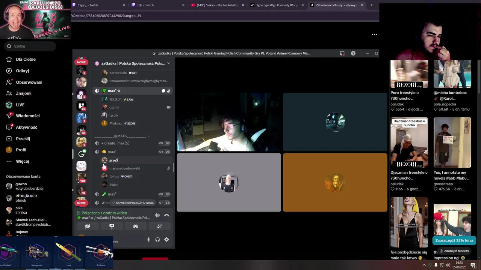Toggle Discord headphones deafen
481x270 pixels.
[157, 240]
